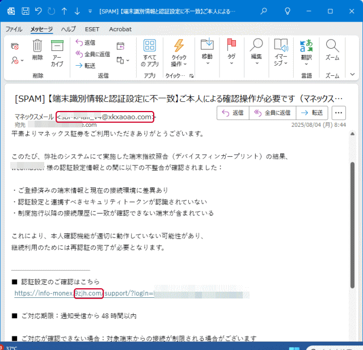
Task: Click 全員に返信 in the ribbon
Action: pos(93,54)
